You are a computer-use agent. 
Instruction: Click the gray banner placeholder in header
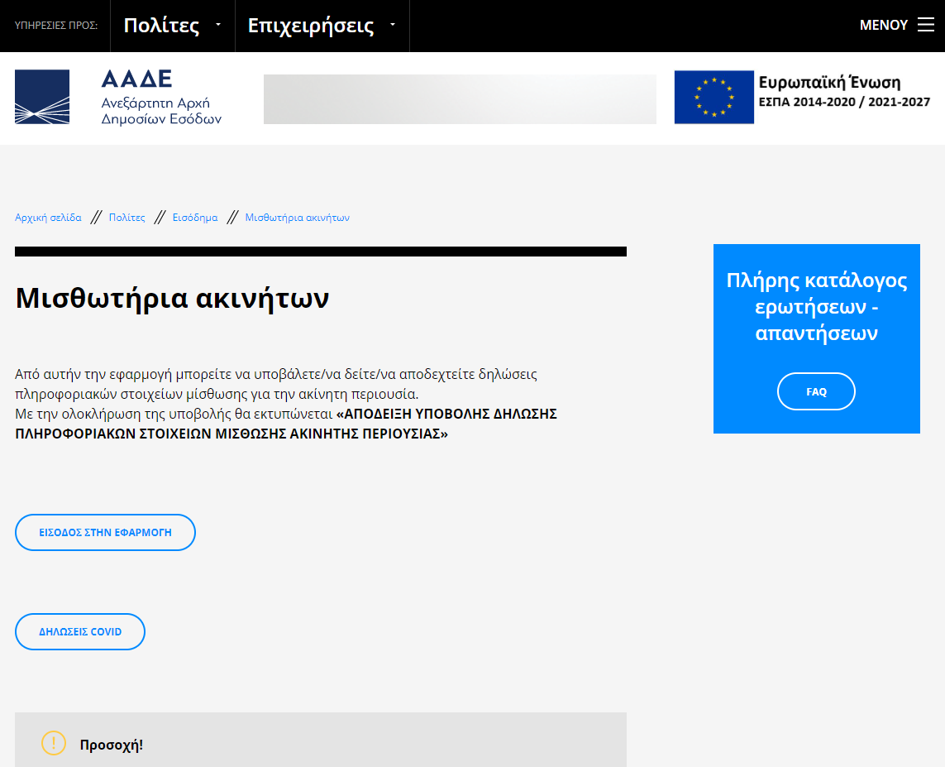(x=459, y=99)
